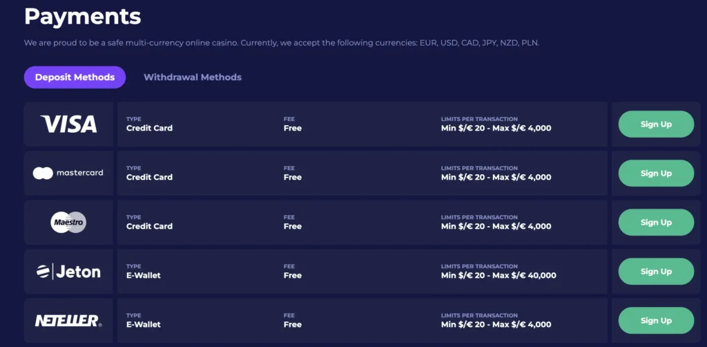This screenshot has width=707, height=347.
Task: Click the Jeton E-Wallet type label
Action: (x=144, y=275)
